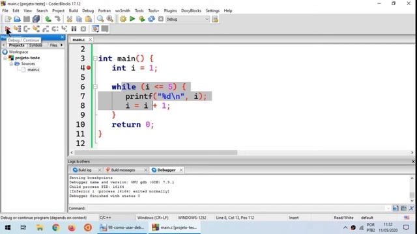Open the wxSmith menu

tap(122, 10)
